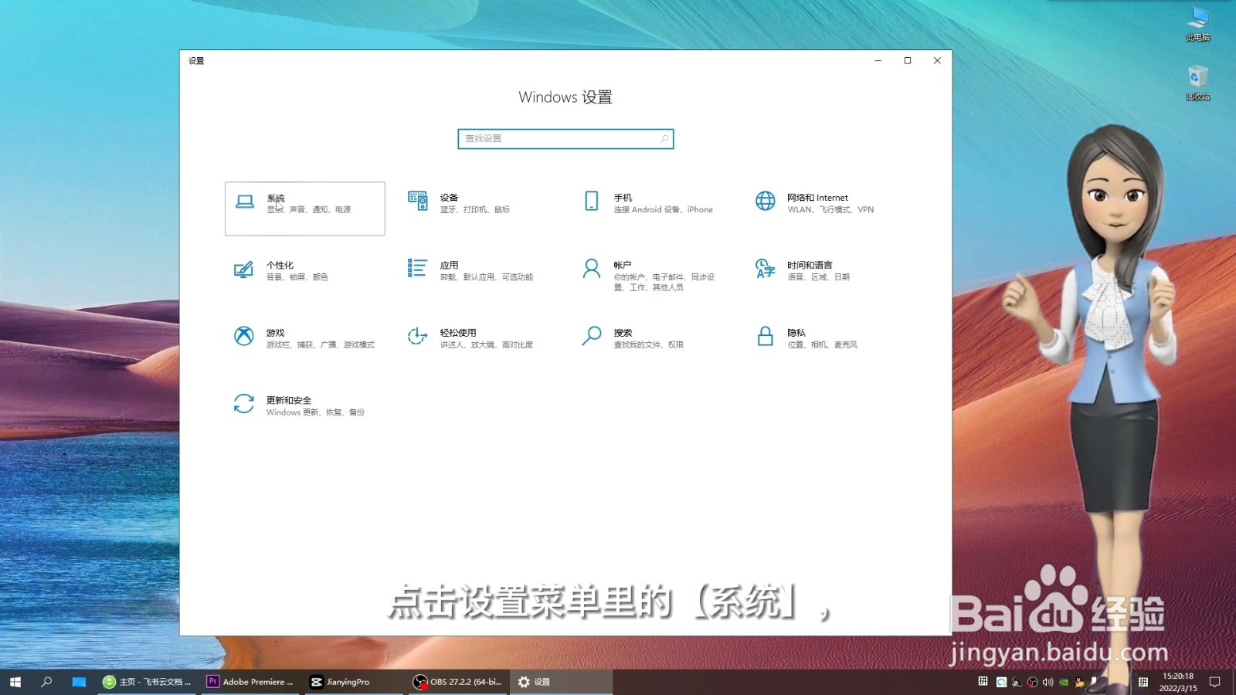
Task: Open 时间和语言 (Time & Language) icon
Action: tap(765, 268)
